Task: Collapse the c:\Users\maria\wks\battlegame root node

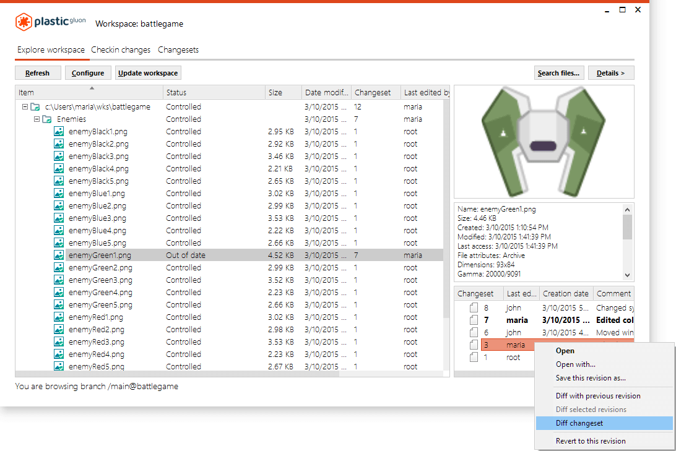Action: (25, 107)
